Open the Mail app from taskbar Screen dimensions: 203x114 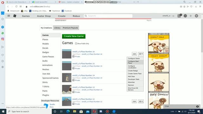(x=88, y=111)
